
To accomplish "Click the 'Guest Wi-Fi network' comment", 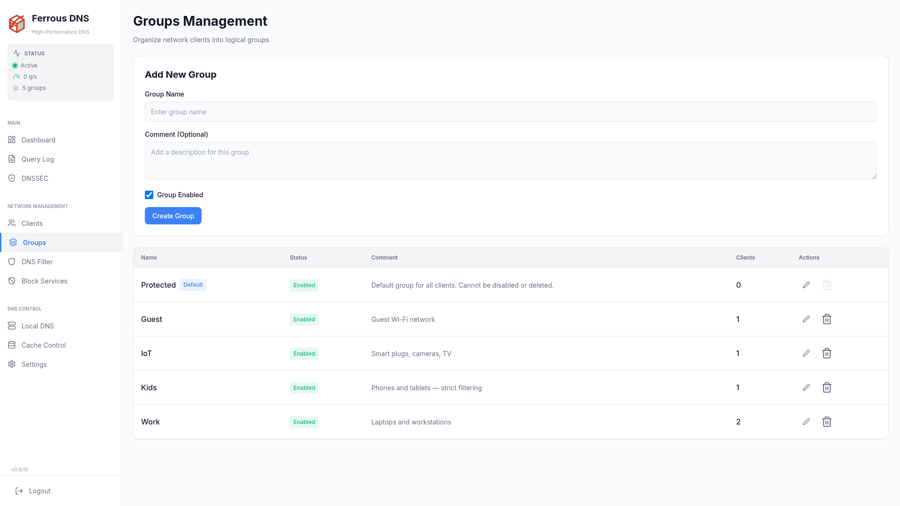I will [403, 320].
